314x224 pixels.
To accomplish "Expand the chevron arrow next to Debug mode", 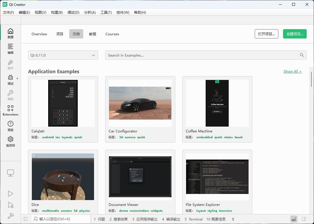I will tap(17, 78).
